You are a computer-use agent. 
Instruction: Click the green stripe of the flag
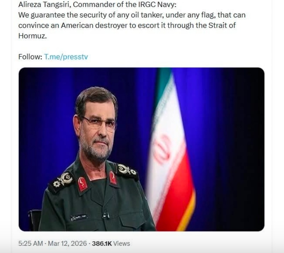pos(162,85)
